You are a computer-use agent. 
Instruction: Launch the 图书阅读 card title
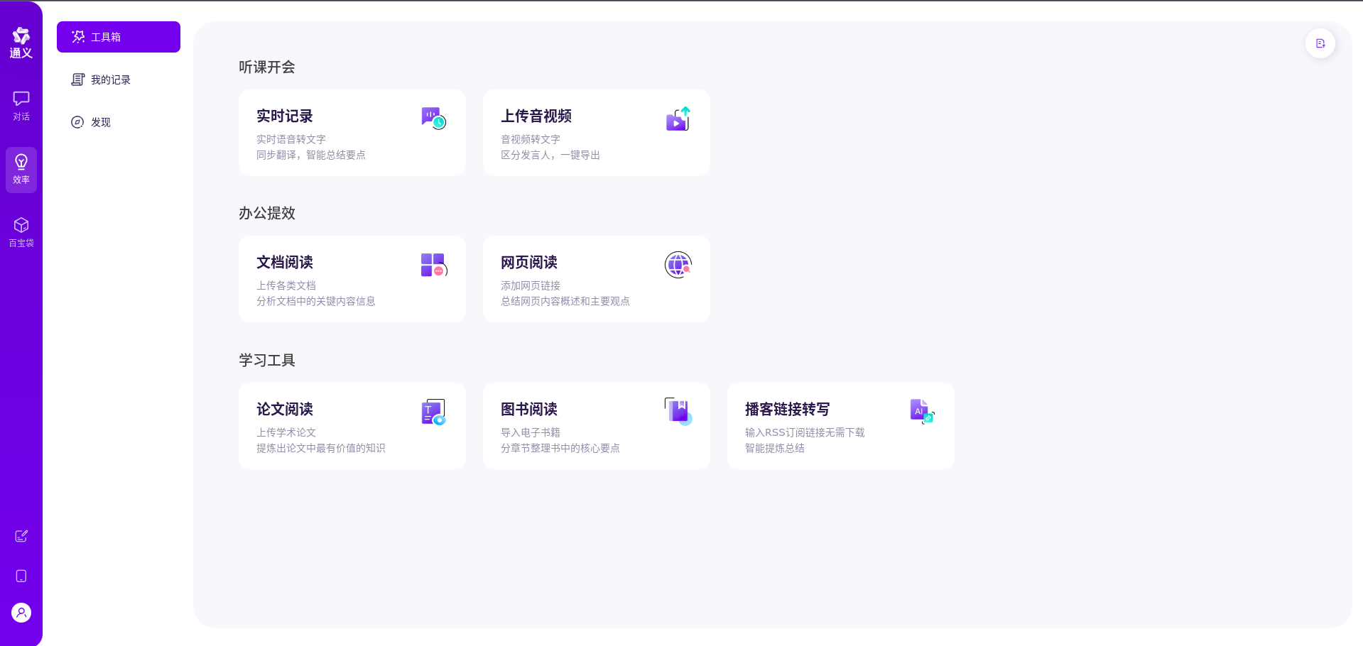[x=529, y=409]
